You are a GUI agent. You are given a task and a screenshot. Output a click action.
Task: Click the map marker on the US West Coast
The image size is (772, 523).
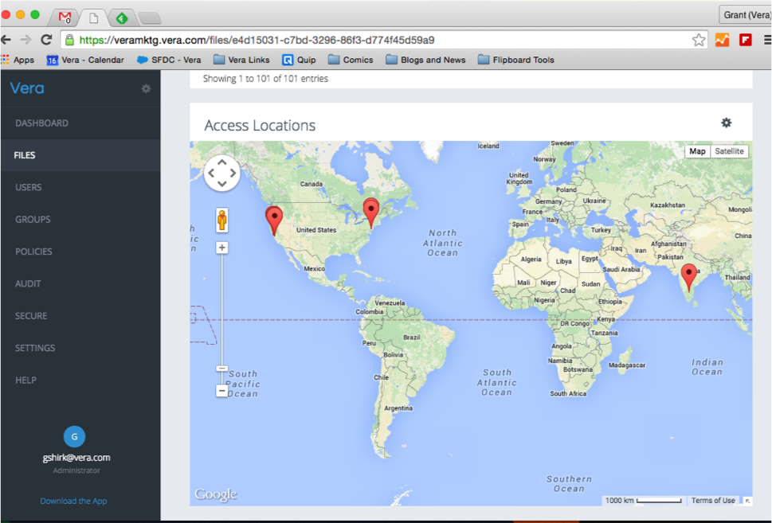[274, 218]
